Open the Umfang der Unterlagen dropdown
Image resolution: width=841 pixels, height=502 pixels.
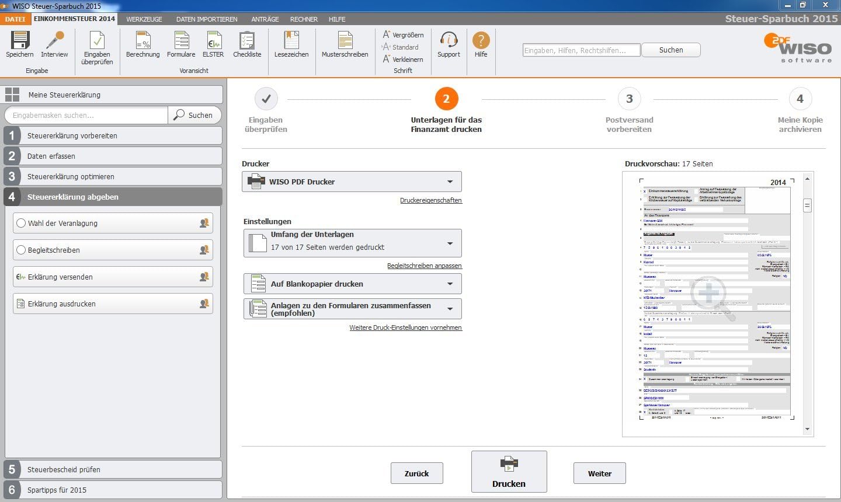(x=450, y=243)
